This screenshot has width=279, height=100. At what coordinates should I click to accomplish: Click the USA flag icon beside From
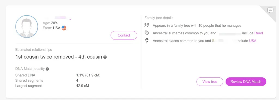pos(64,28)
